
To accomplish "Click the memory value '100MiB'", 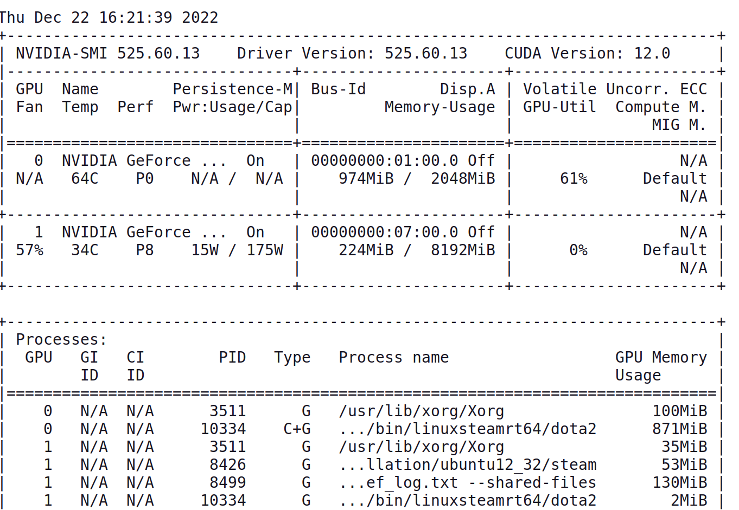I will click(x=679, y=411).
